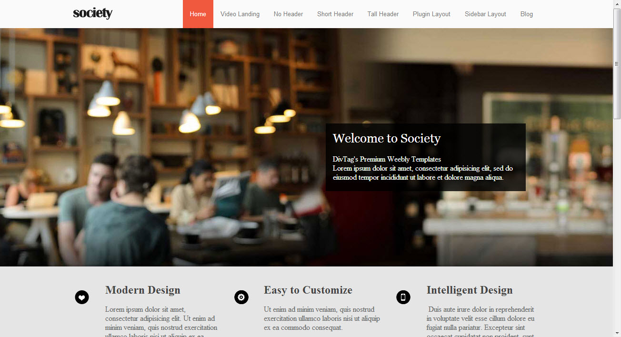Click the scrollbar up arrow
This screenshot has height=337, width=621.
point(617,4)
